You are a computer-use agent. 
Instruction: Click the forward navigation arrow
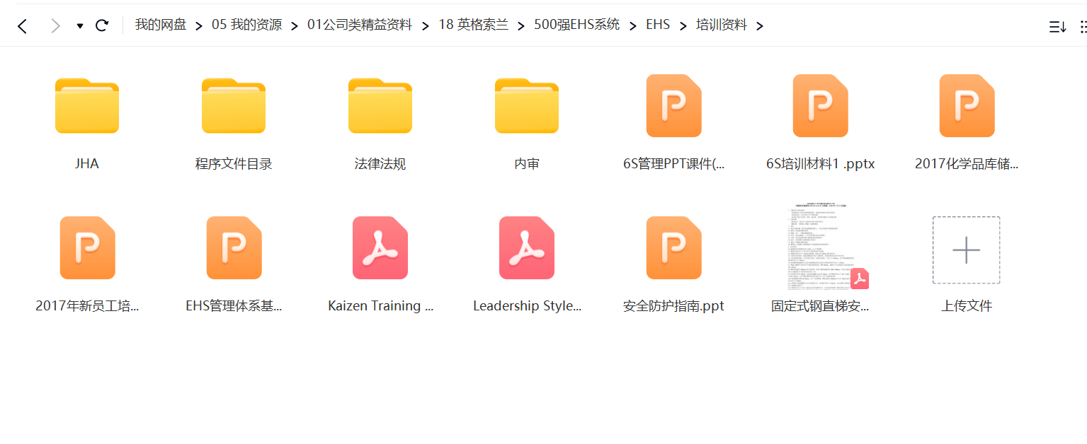(x=55, y=26)
